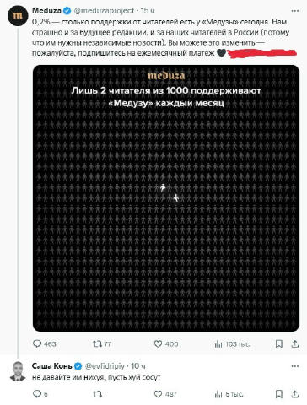
Task: Open the Meduza infographic image
Action: [x=166, y=198]
